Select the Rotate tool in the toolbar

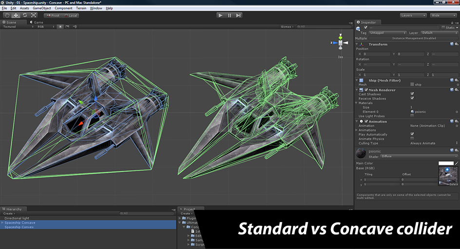tap(25, 15)
